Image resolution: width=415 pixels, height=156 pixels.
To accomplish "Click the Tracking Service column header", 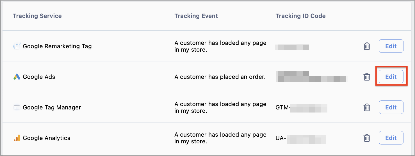I will (x=37, y=16).
